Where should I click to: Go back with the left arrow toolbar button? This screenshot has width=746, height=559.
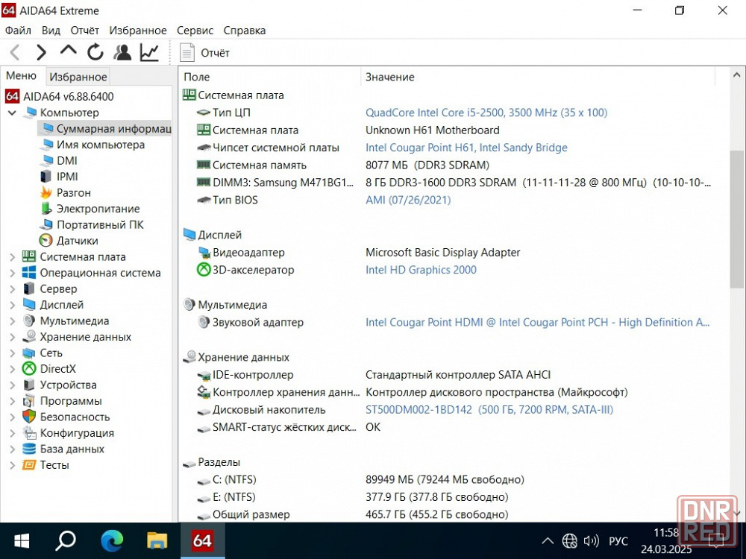click(x=15, y=52)
